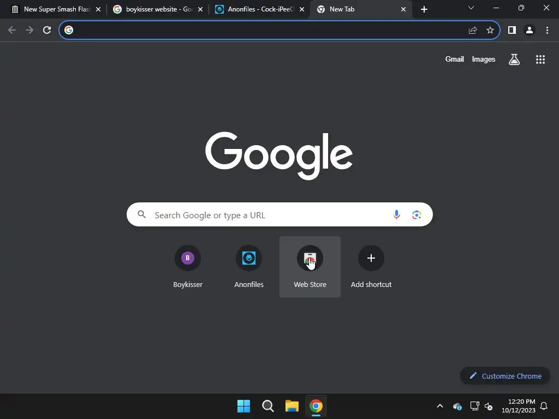Open the tab search dropdown chevron
This screenshot has width=559, height=419.
pyautogui.click(x=471, y=8)
